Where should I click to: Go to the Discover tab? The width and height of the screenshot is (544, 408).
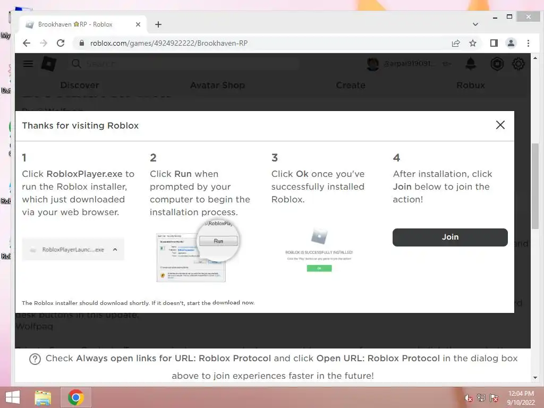point(80,86)
